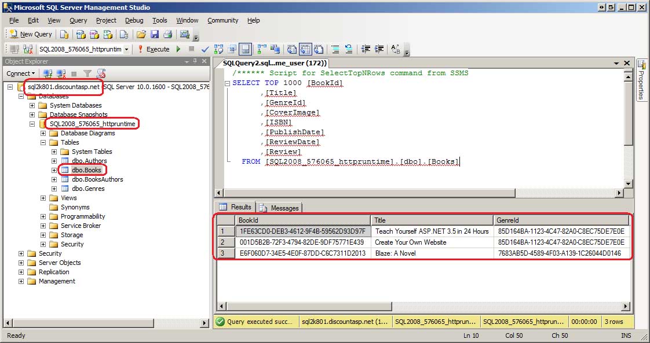Click the Print icon in toolbar
The height and width of the screenshot is (343, 650).
point(167,34)
